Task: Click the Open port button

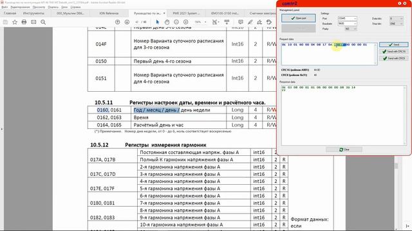Action: coord(299,18)
